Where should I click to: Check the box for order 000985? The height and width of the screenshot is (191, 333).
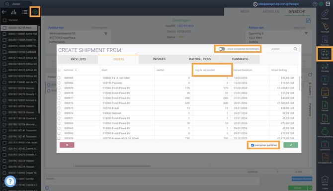pyautogui.click(x=59, y=78)
